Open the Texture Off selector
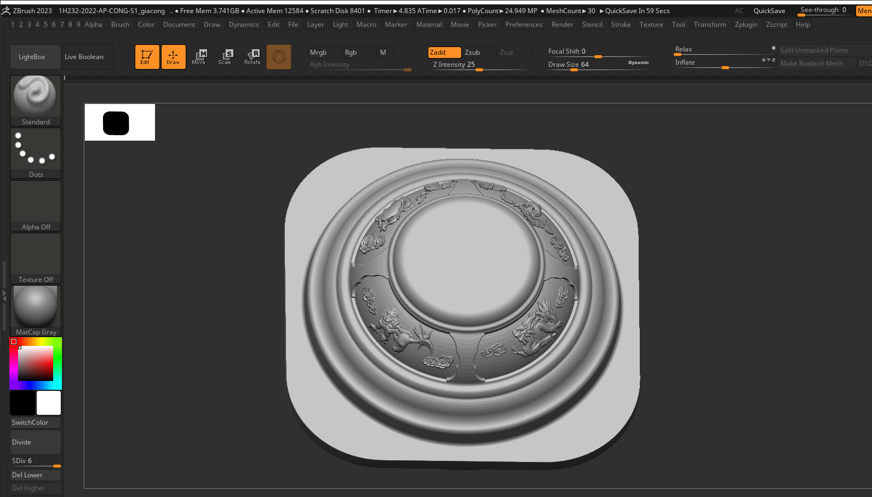The image size is (872, 497). click(36, 257)
